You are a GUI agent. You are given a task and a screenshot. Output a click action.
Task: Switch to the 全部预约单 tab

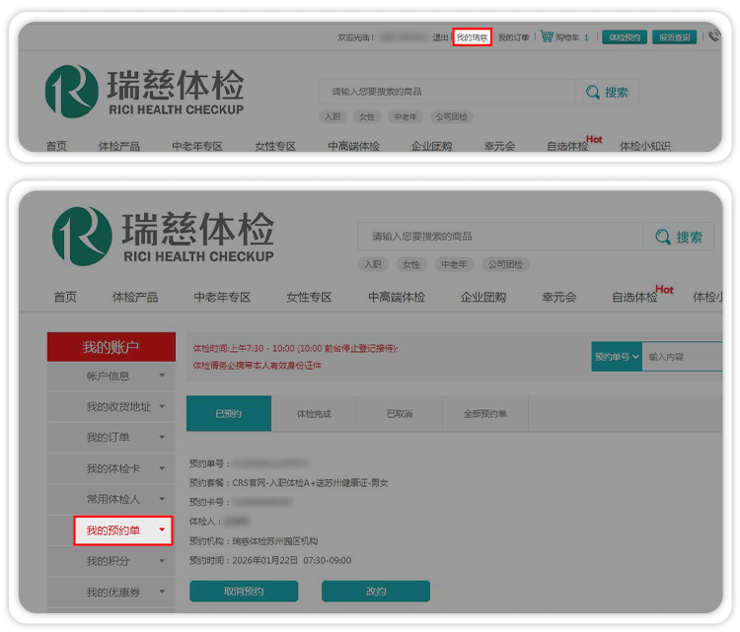pos(484,414)
